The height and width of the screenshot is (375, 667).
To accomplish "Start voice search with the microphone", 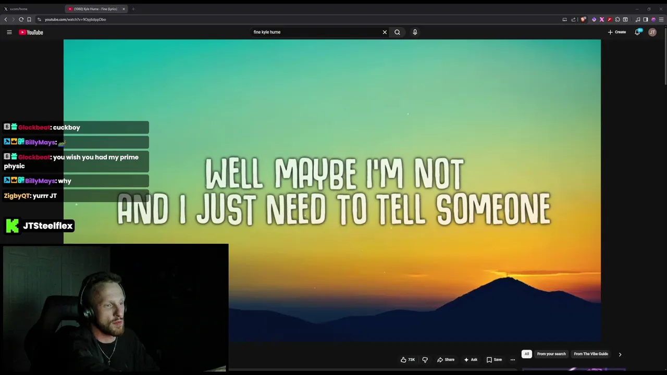I will 415,32.
